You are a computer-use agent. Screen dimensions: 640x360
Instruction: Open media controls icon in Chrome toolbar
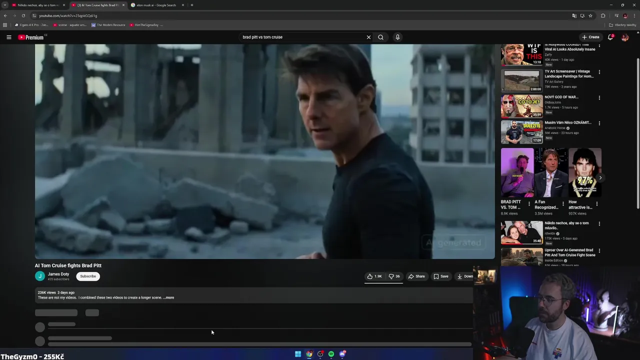coord(617,15)
